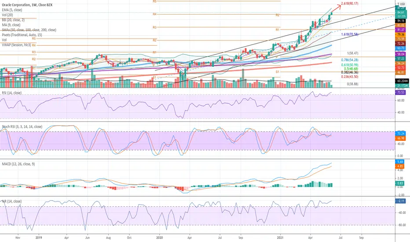Click the 60.204M volume tag
This screenshot has width=410, height=242.
(402, 81)
